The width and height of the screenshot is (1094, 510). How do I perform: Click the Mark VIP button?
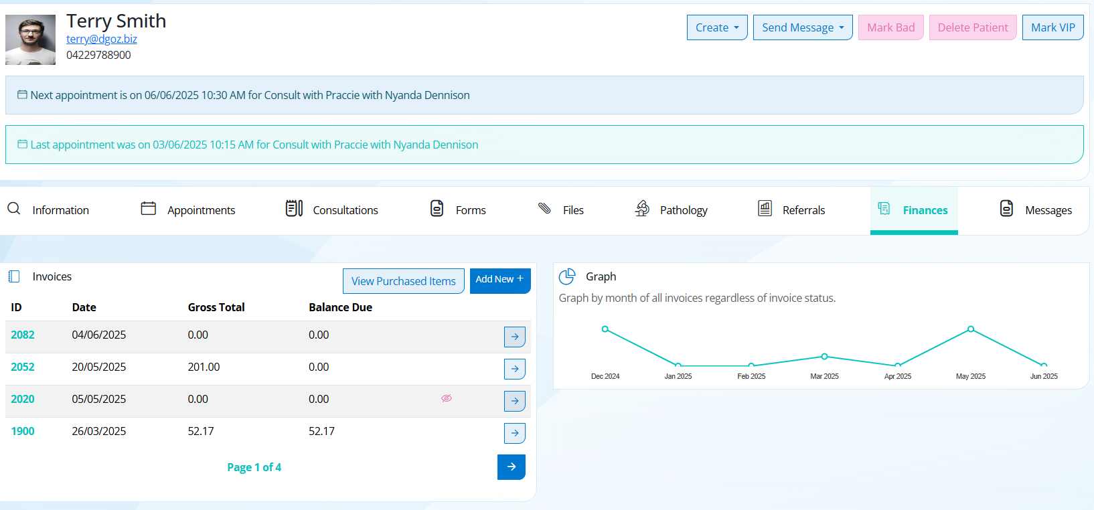[x=1053, y=27]
